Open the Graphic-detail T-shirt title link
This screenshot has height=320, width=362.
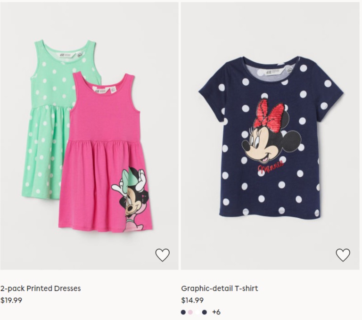click(219, 288)
